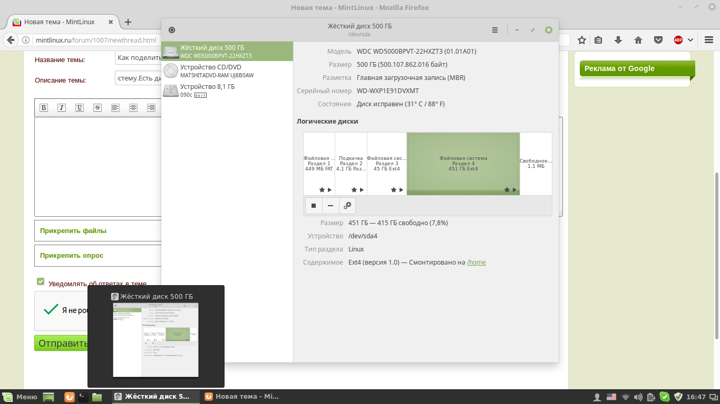This screenshot has height=404, width=720.
Task: Show Firefox bookmarks list icon
Action: tap(598, 40)
